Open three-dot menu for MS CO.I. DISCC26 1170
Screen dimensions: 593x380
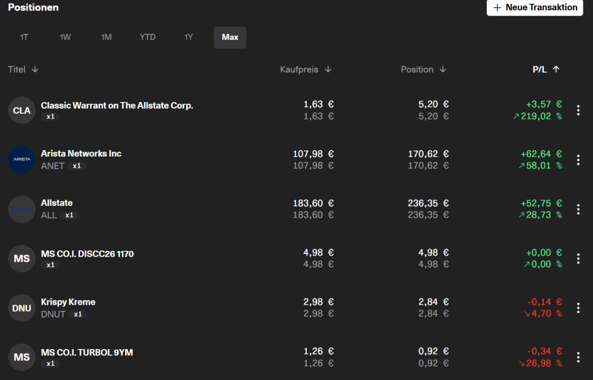[578, 258]
